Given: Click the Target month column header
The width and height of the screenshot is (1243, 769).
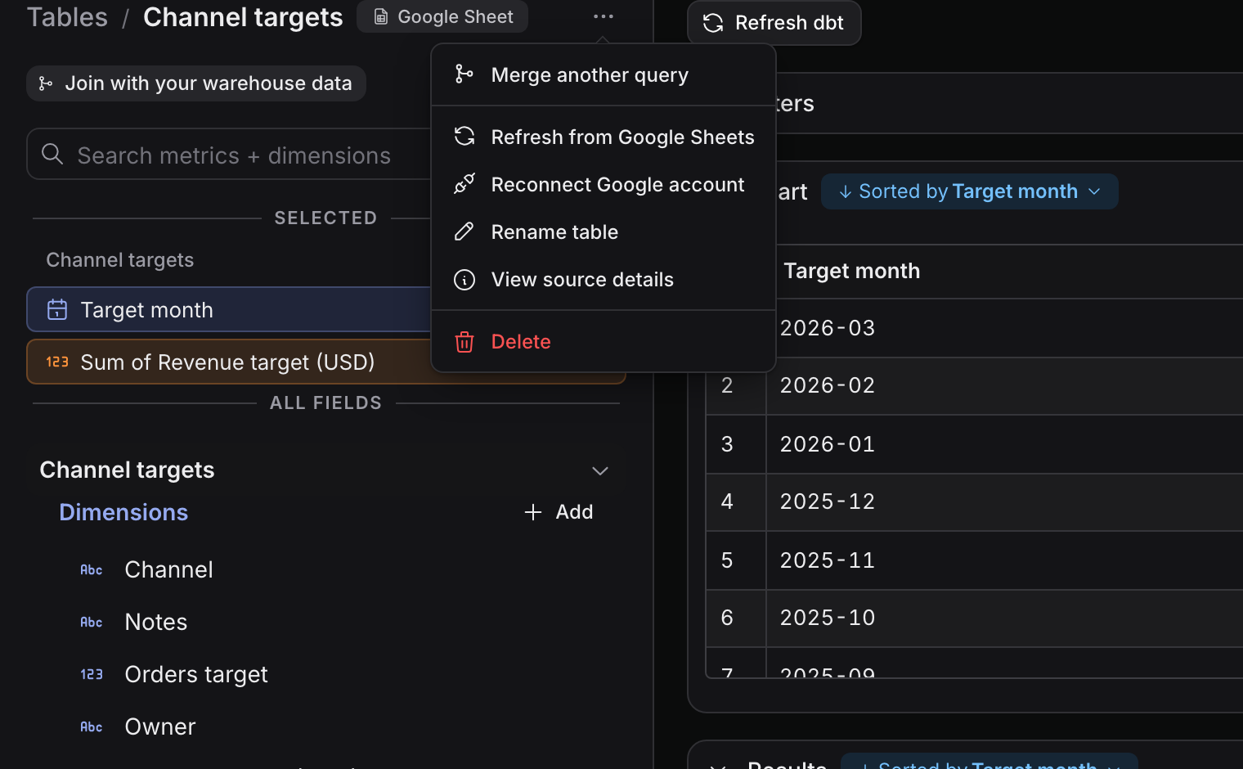Looking at the screenshot, I should click(851, 271).
